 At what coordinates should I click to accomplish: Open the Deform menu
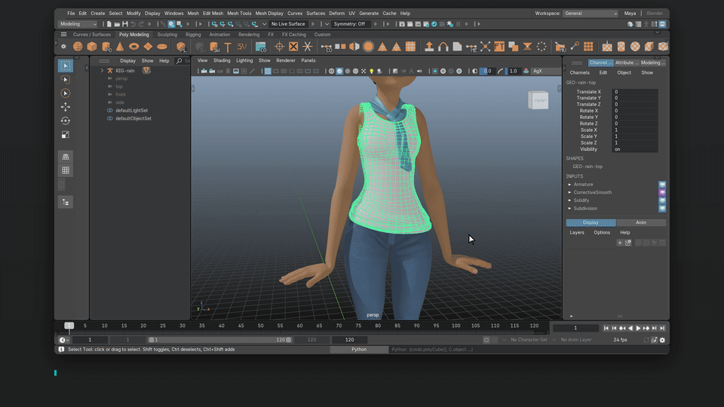click(336, 14)
